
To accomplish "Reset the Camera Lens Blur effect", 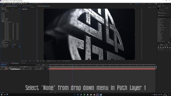I will pyautogui.click(x=13, y=46).
